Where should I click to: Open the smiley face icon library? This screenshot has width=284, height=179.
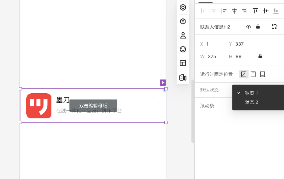click(183, 49)
